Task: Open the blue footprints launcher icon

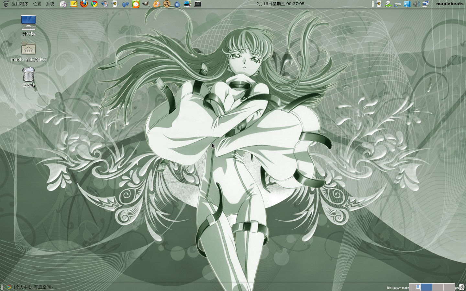Action: pos(125,4)
